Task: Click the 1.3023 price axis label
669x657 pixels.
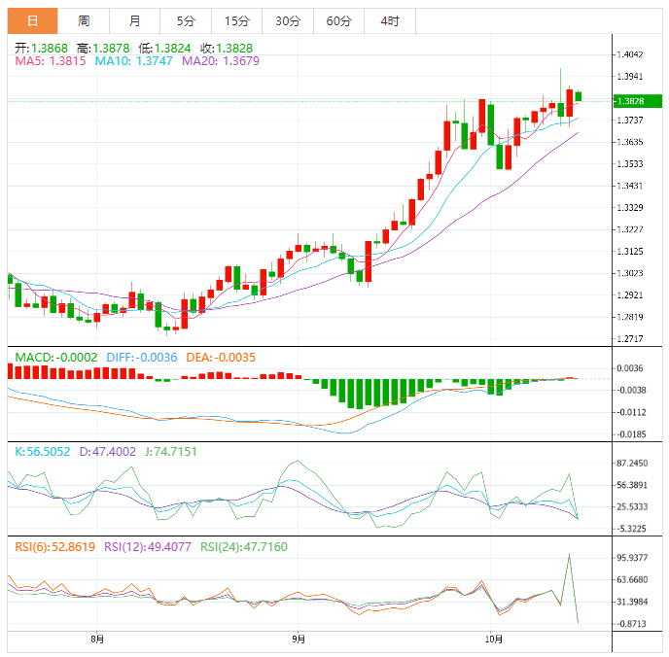Action: coord(630,273)
